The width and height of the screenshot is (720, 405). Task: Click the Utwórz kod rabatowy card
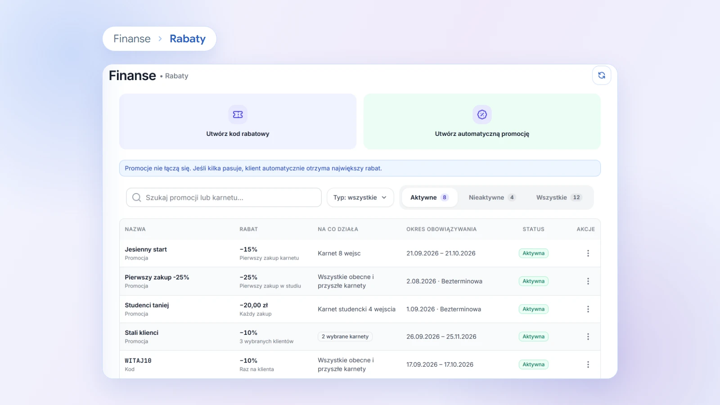[238, 121]
